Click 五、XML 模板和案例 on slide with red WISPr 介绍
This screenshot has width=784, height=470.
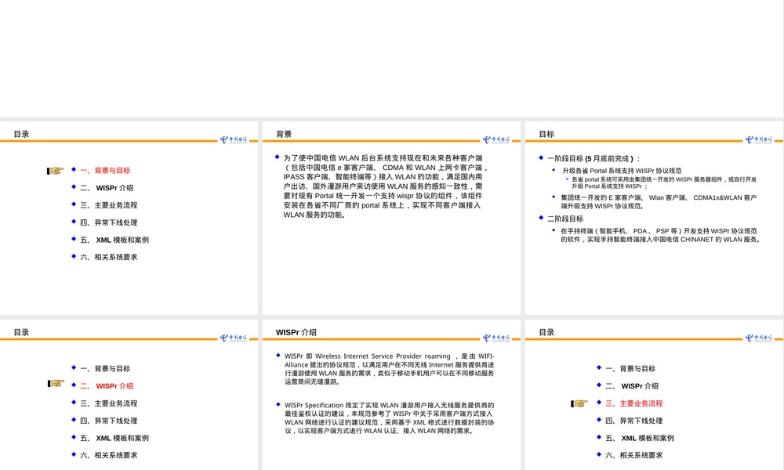click(114, 438)
